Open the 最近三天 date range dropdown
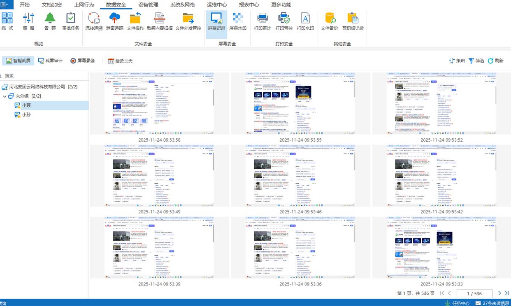Image resolution: width=511 pixels, height=306 pixels. (120, 61)
